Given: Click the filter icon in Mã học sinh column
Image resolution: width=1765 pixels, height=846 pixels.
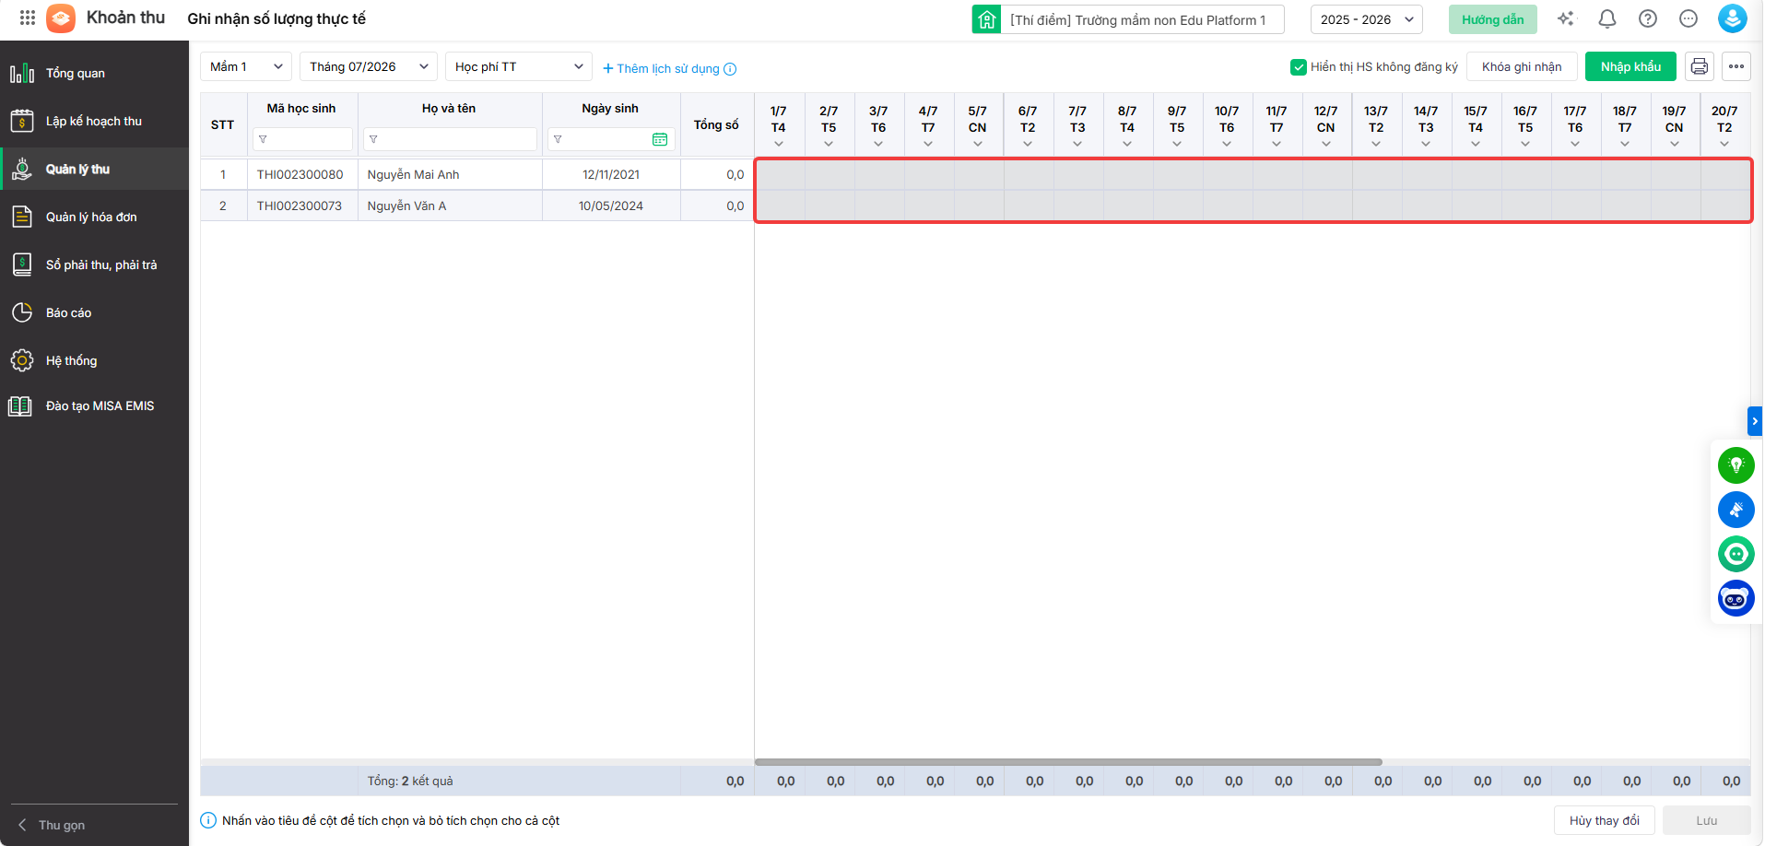Looking at the screenshot, I should [x=263, y=139].
